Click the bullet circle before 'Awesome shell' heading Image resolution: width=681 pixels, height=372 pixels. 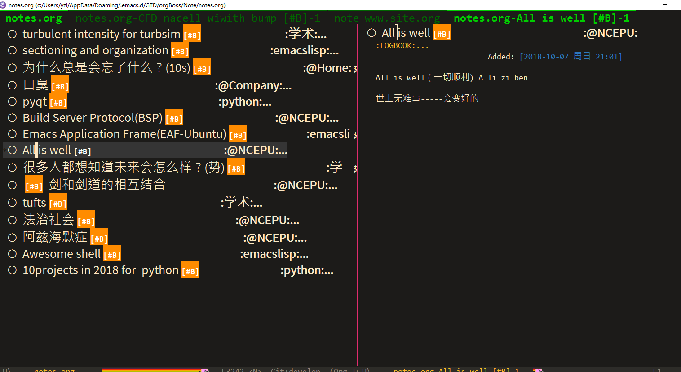[13, 254]
